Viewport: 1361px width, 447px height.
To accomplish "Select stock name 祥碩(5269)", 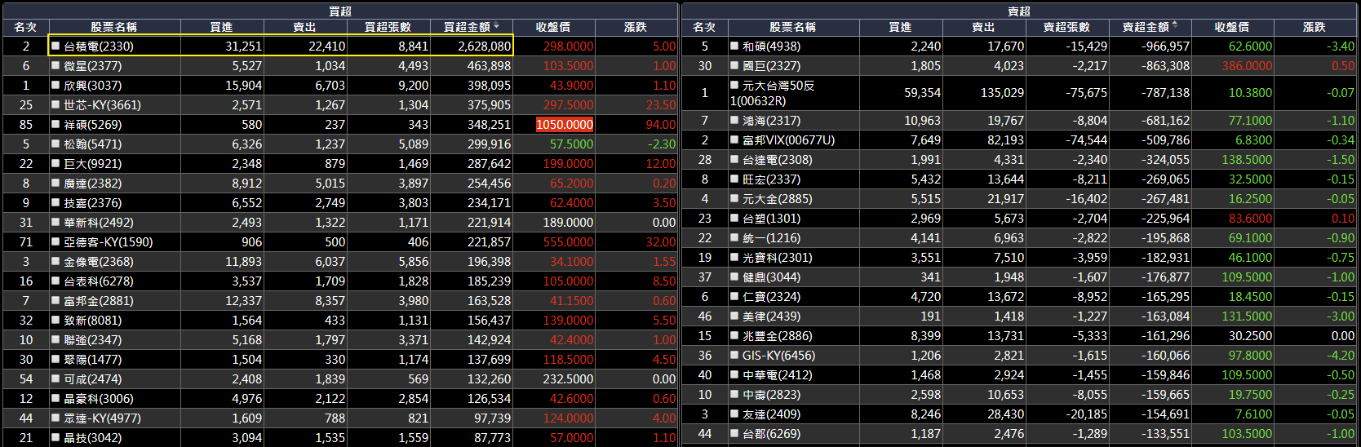I will (x=92, y=125).
